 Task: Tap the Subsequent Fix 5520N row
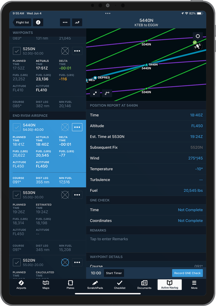146,147
